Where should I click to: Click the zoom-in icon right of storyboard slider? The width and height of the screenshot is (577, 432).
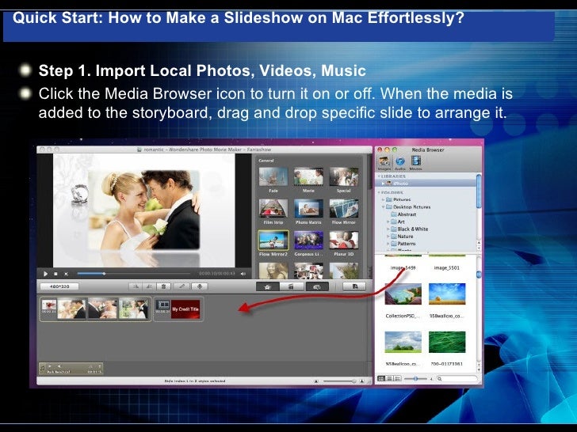pyautogui.click(x=362, y=381)
